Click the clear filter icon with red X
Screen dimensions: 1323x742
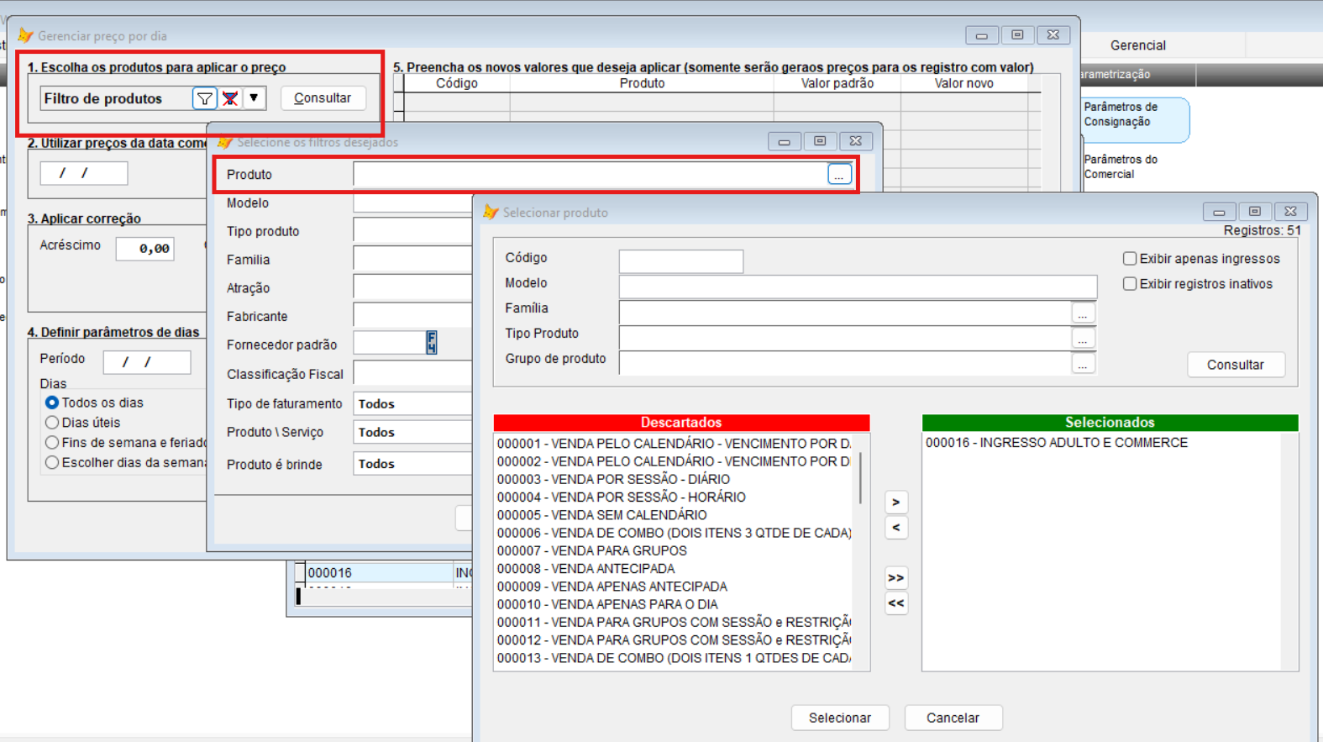[x=229, y=98]
